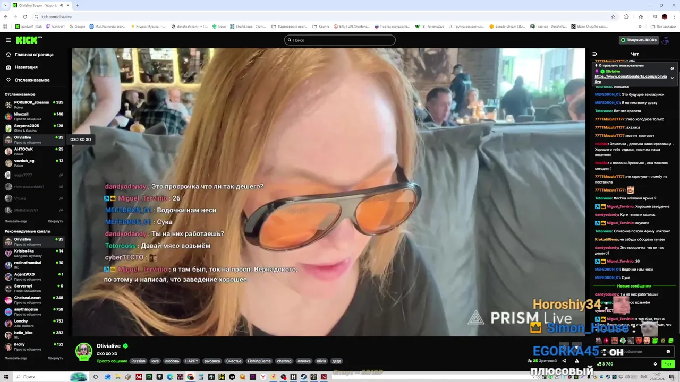Open Loochy recommended channel

coord(33,323)
